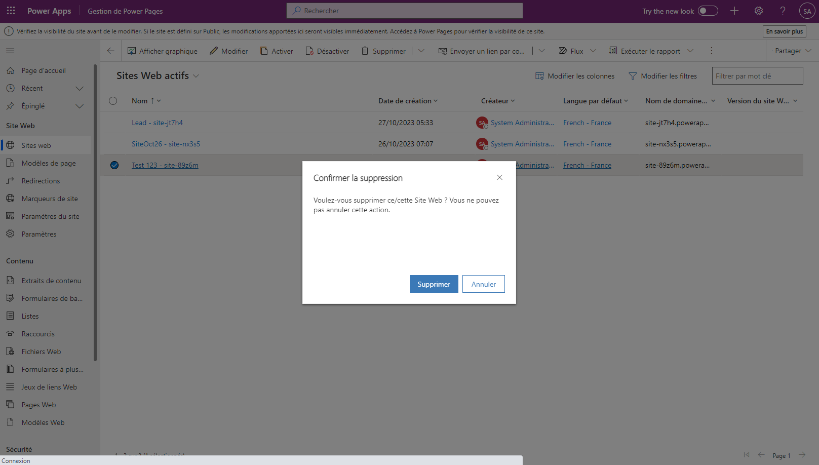Go back using the arrow icon

(110, 51)
